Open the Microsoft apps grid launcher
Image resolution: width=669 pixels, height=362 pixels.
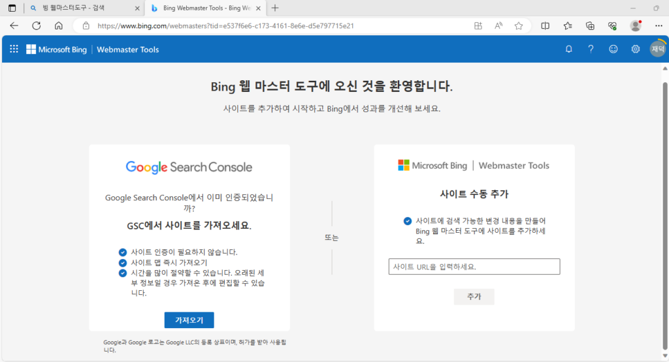pyautogui.click(x=14, y=49)
